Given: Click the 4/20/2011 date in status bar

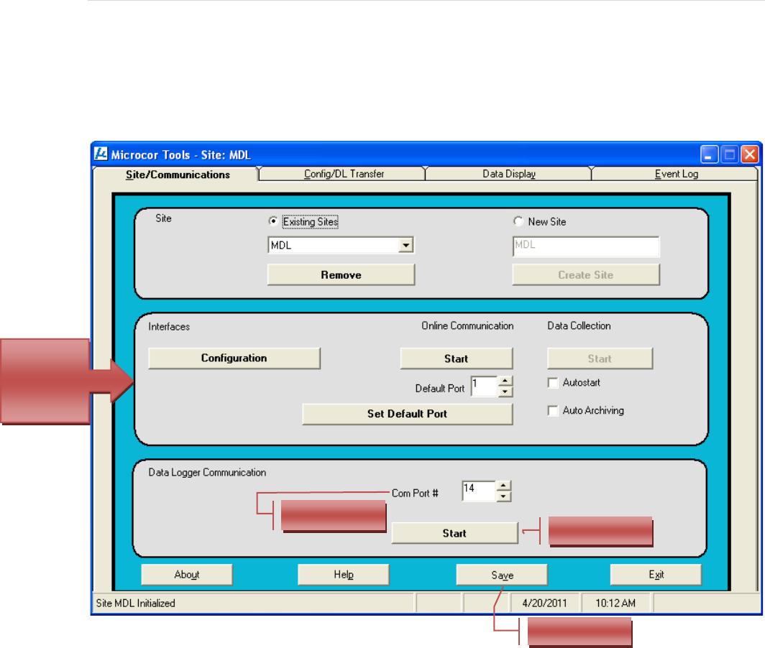Looking at the screenshot, I should 544,603.
